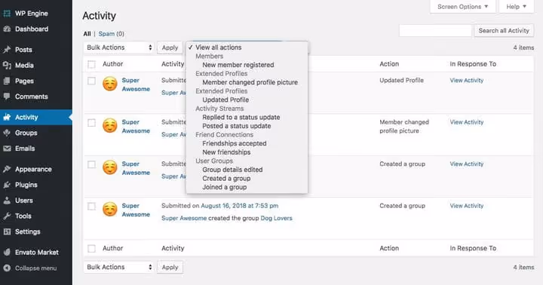
Task: Click the Activity icon in sidebar
Action: [7, 117]
